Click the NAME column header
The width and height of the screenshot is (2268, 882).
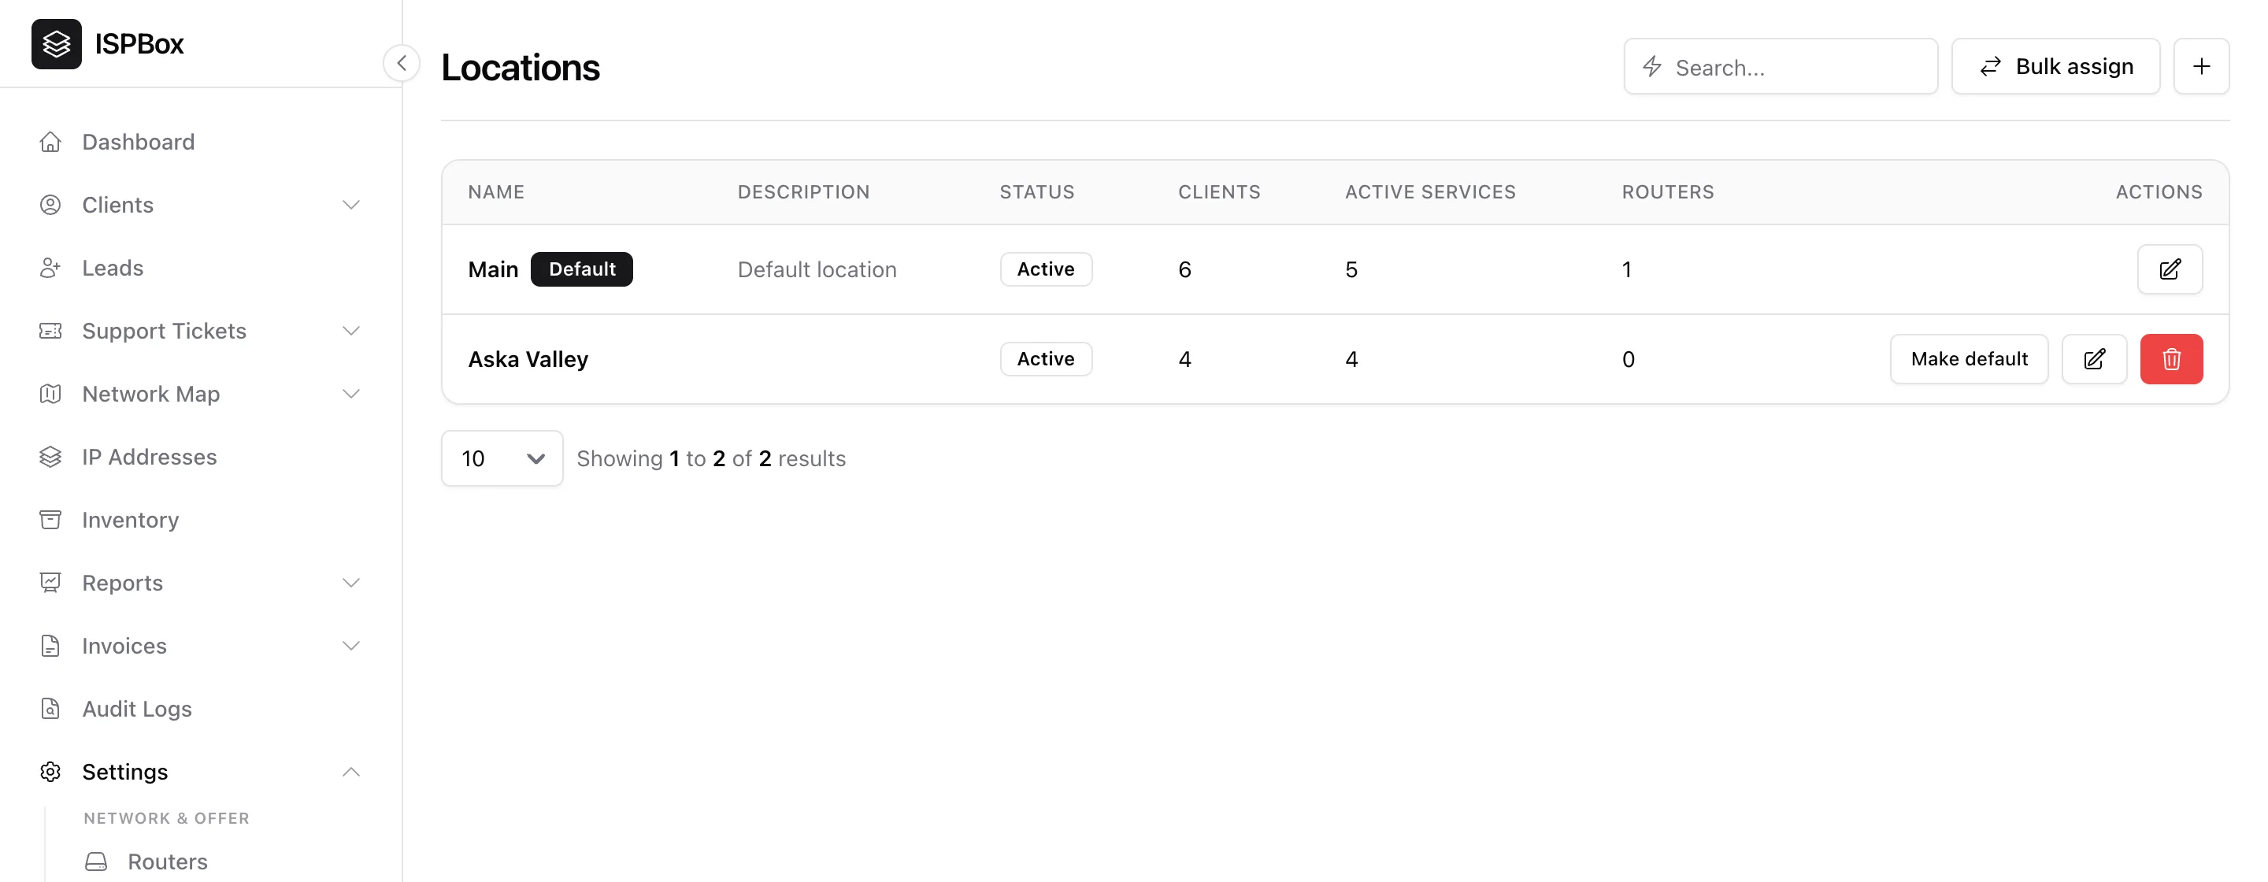pyautogui.click(x=497, y=192)
